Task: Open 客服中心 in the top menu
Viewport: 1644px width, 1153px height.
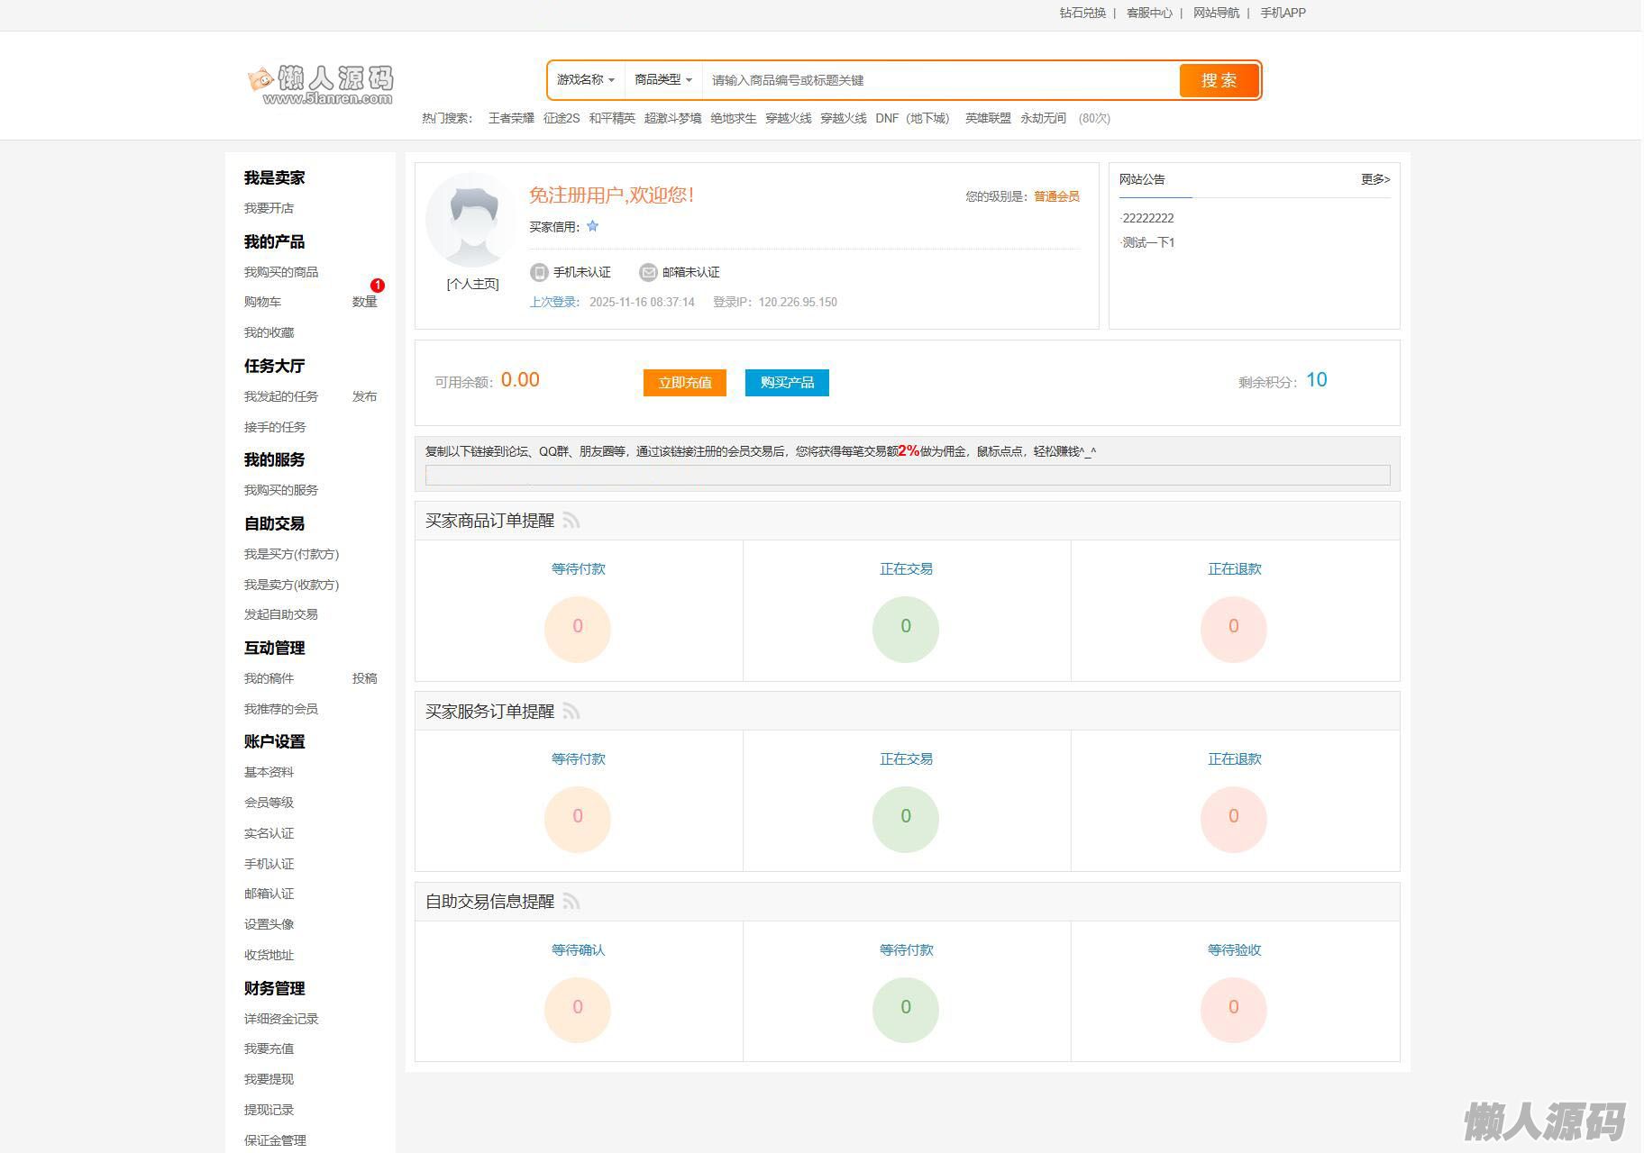Action: point(1149,13)
